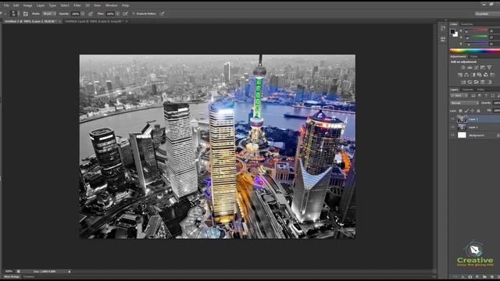The image size is (500, 281).
Task: Add an Exposure adjustment
Action: click(483, 68)
